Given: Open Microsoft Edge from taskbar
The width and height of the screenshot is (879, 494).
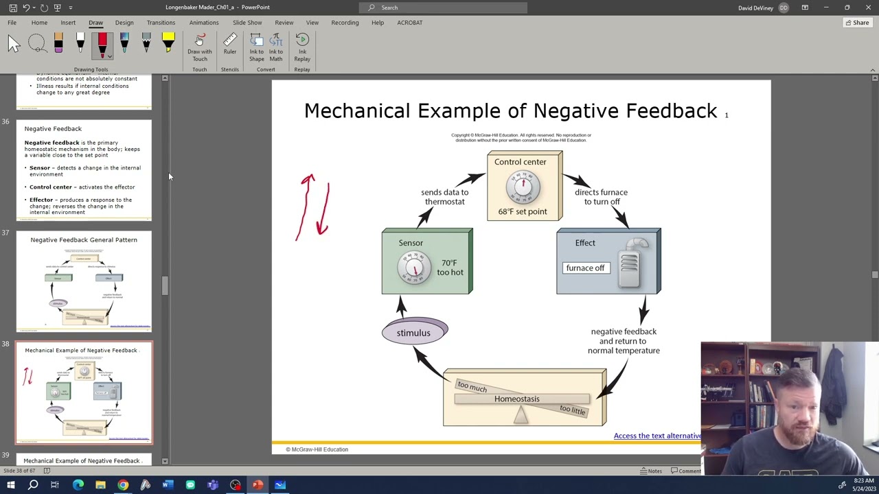Looking at the screenshot, I should [x=78, y=485].
